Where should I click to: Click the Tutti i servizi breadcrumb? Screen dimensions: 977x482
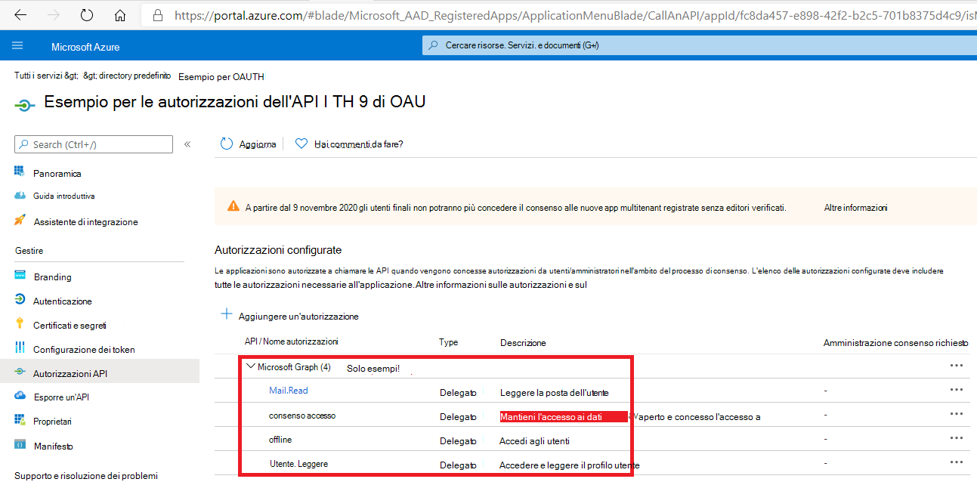pos(46,76)
